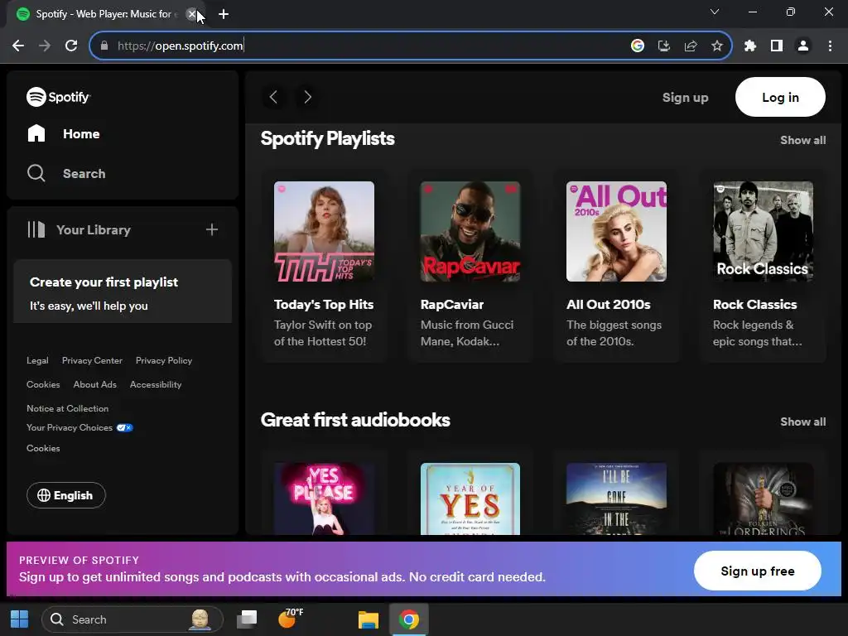This screenshot has width=848, height=636.
Task: Reload the page
Action: [x=71, y=46]
